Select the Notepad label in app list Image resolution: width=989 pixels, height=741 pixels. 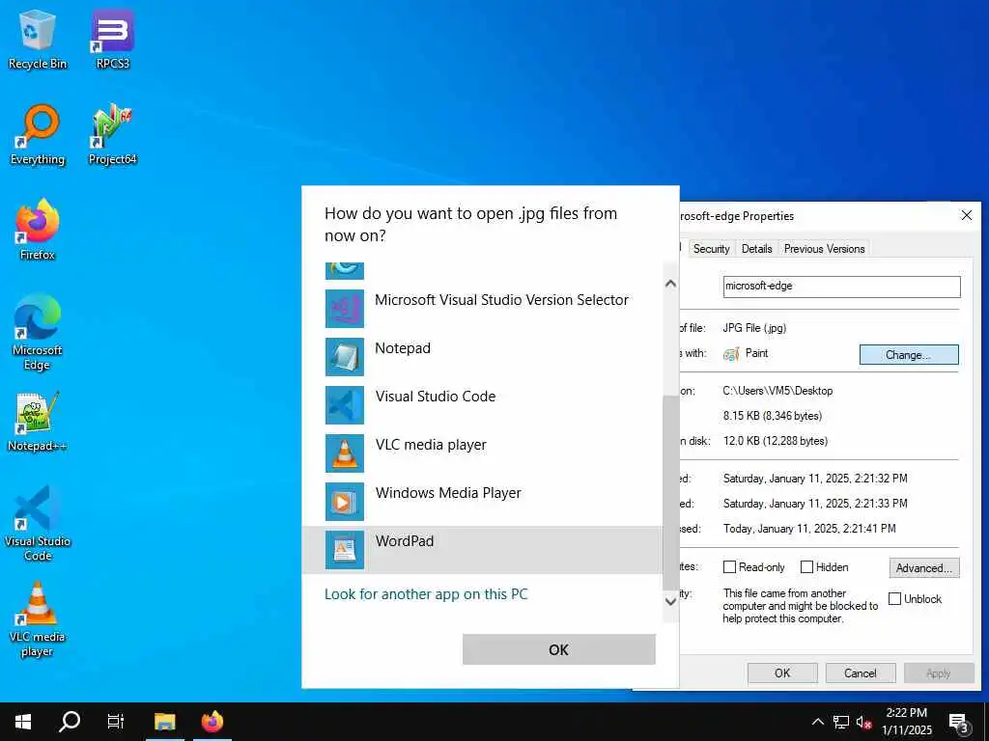(403, 347)
